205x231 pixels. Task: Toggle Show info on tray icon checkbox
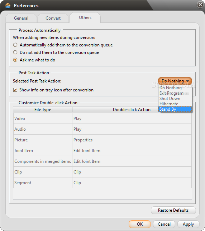pos(15,90)
